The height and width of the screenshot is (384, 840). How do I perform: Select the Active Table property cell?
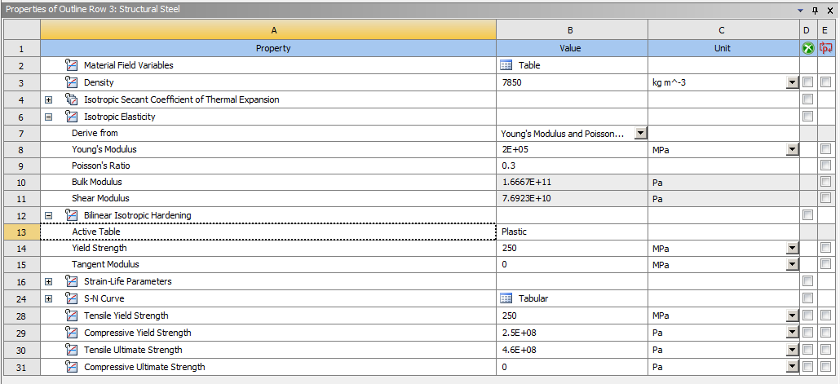point(268,232)
